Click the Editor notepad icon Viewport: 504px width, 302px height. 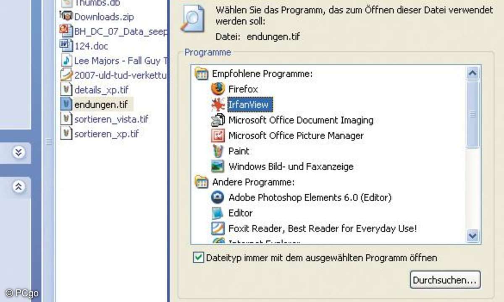[218, 213]
